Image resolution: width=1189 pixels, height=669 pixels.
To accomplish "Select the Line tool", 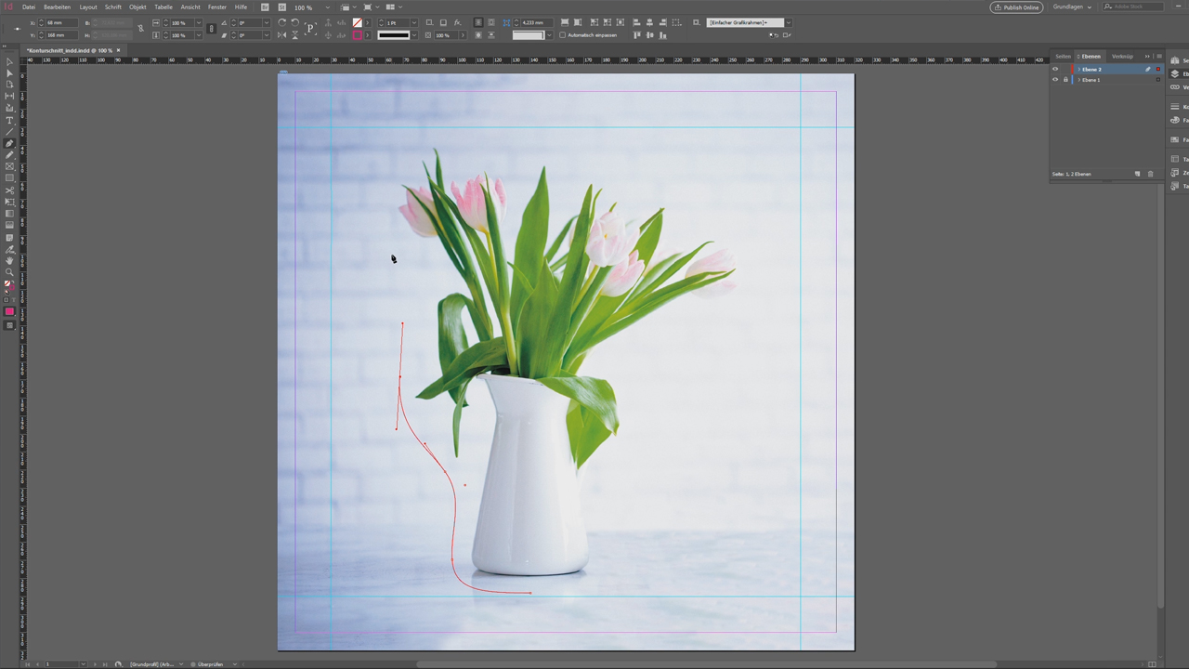I will click(x=10, y=131).
